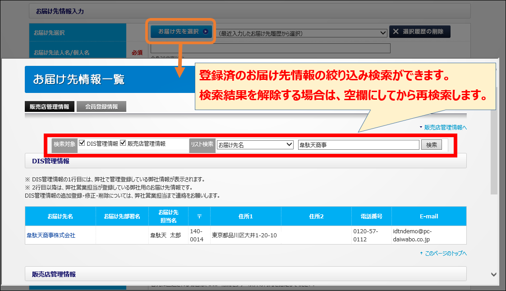
Task: Click the 選択履歴の削除 button
Action: click(419, 32)
